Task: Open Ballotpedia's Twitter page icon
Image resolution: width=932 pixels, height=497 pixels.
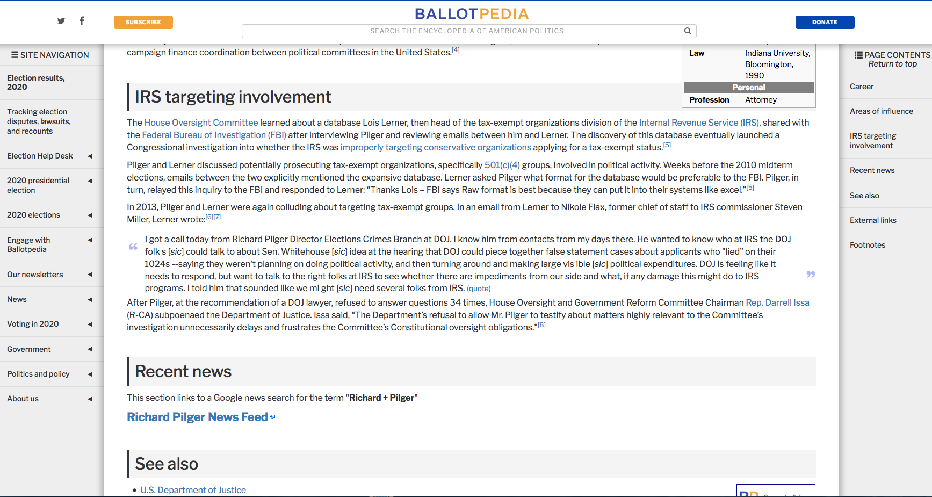Action: (61, 21)
